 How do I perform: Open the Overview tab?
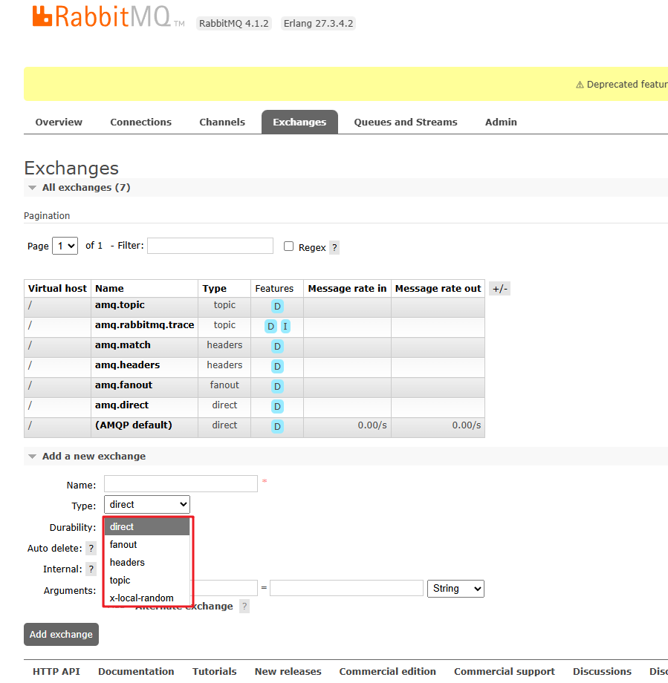[x=59, y=122]
